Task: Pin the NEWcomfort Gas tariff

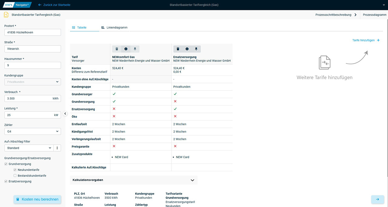Action: pyautogui.click(x=135, y=49)
